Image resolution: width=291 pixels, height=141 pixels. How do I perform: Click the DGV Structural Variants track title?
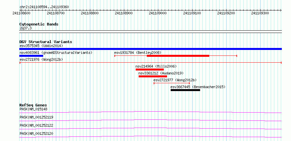[46, 42]
